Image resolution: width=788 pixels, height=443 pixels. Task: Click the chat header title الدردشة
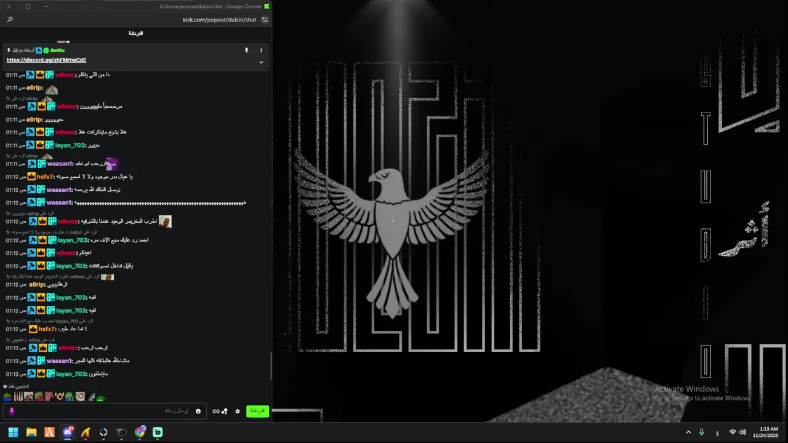pos(135,33)
